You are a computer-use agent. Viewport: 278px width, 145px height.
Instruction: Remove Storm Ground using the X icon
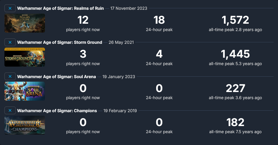(x=10, y=42)
